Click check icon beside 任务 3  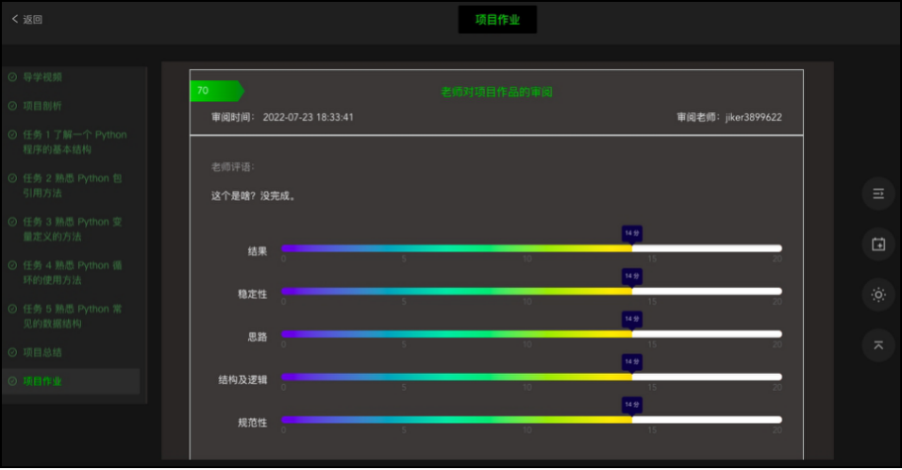12,222
